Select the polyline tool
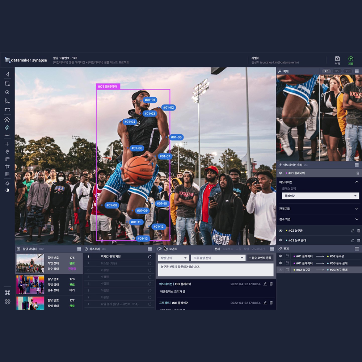 click(7, 101)
